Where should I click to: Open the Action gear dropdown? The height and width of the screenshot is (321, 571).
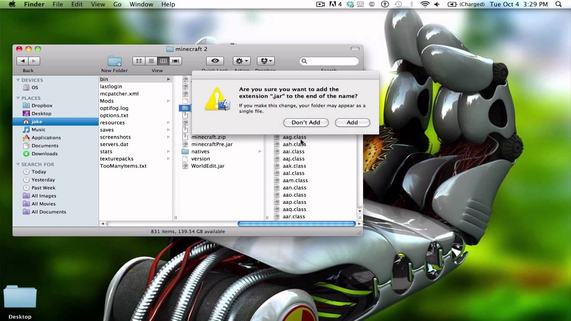[x=242, y=61]
